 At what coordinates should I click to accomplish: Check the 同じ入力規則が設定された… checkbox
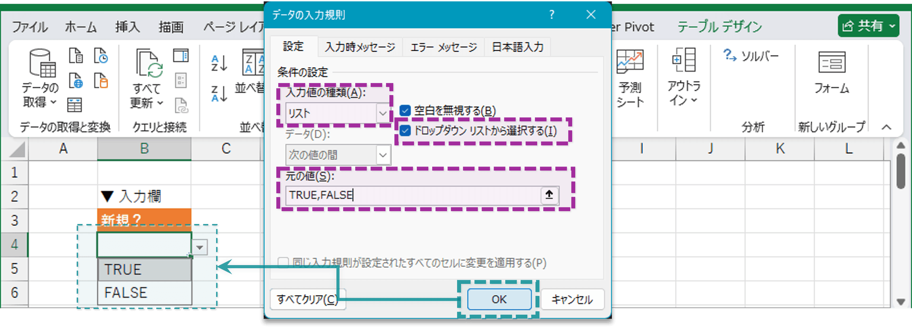pyautogui.click(x=283, y=262)
